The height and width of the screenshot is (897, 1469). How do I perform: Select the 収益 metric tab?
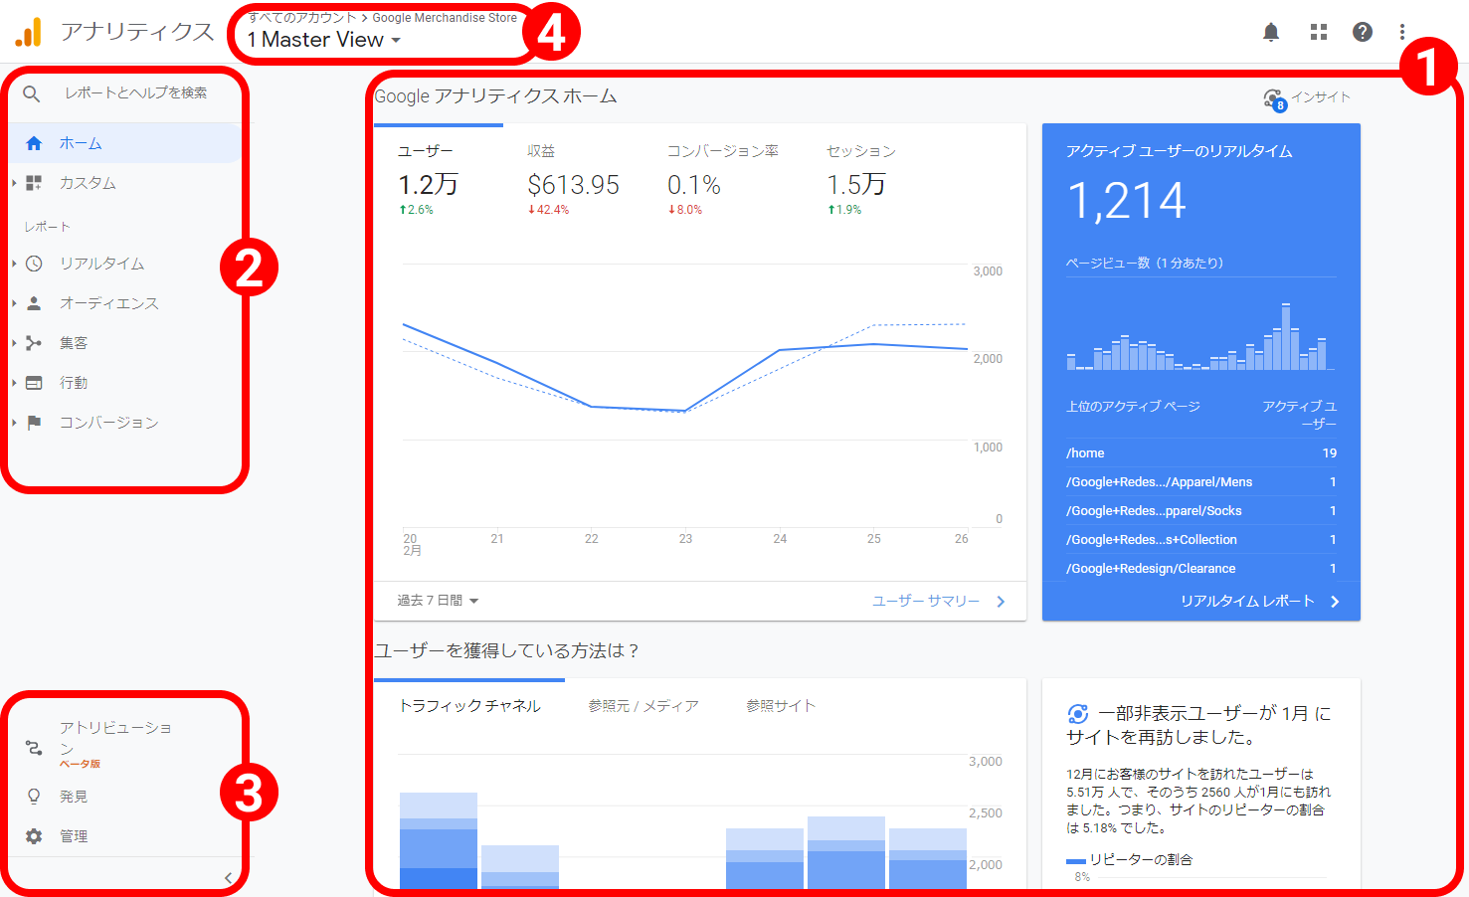pyautogui.click(x=573, y=179)
